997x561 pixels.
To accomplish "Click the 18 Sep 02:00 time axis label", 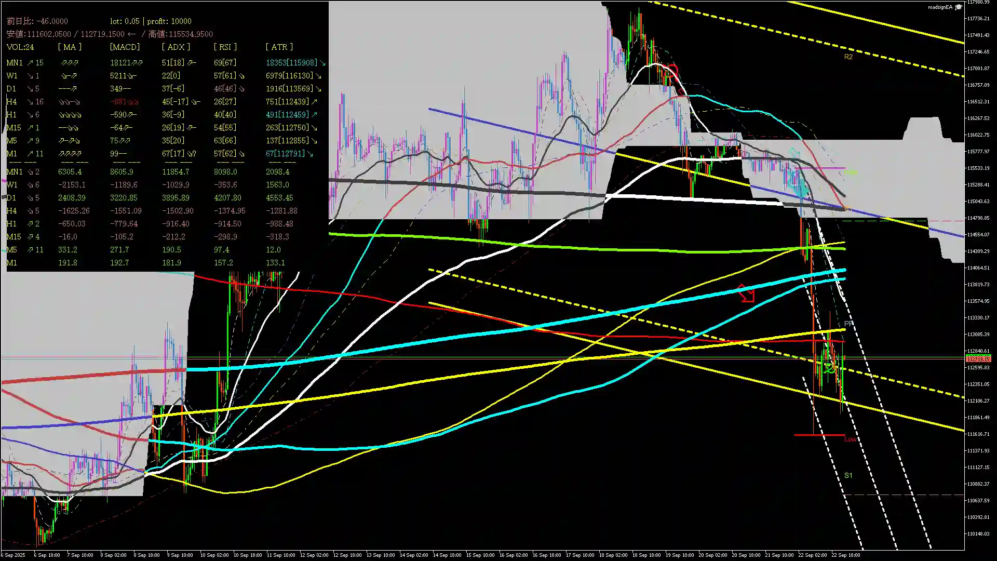I will click(x=613, y=555).
